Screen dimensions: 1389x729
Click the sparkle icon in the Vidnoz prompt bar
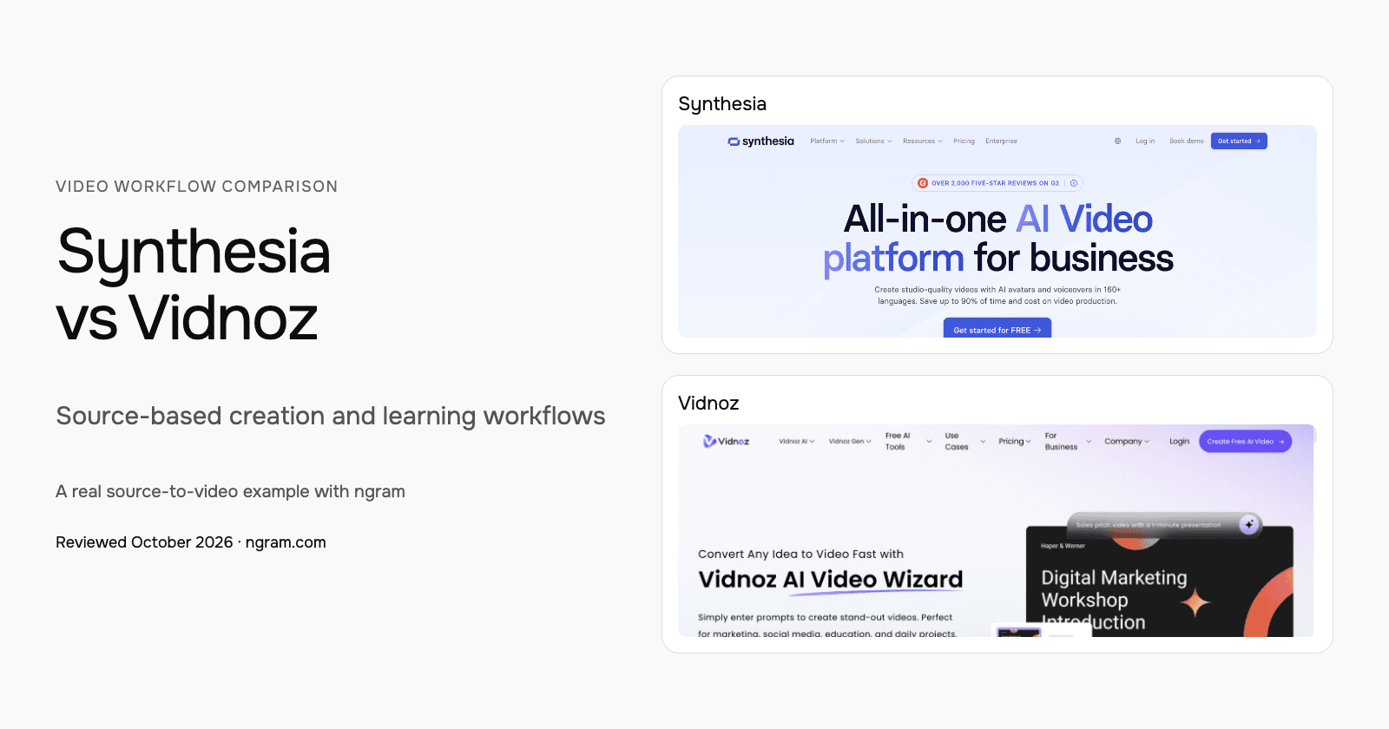pos(1248,524)
